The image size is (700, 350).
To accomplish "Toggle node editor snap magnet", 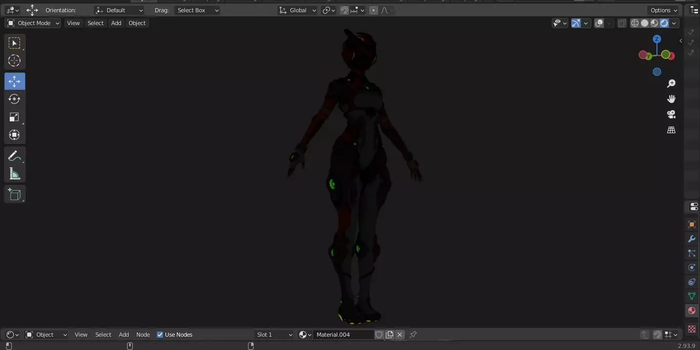I will pos(657,335).
